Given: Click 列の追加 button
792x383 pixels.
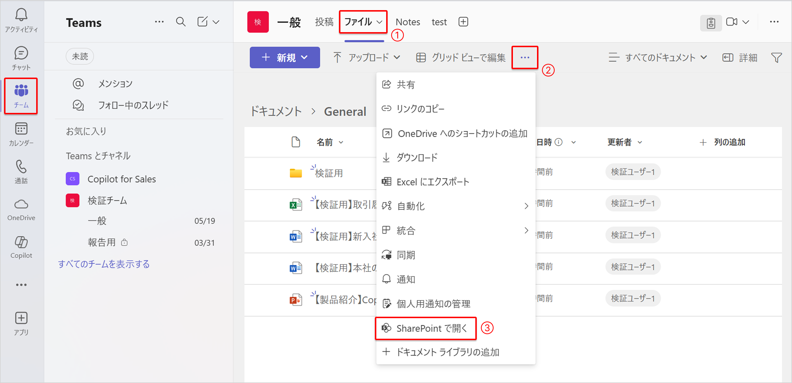Looking at the screenshot, I should point(722,142).
